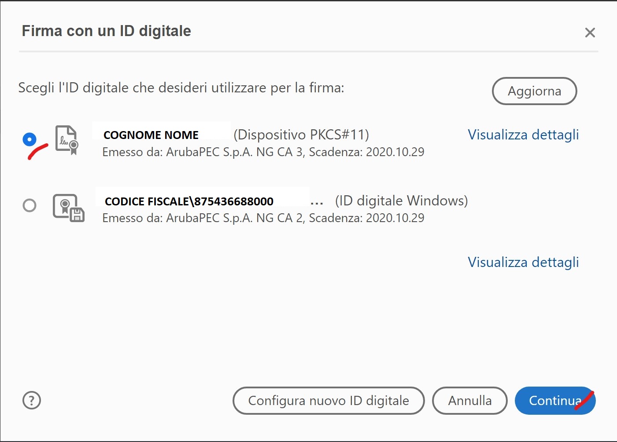Viewport: 617px width, 442px height.
Task: Click the (Dispositivo PKCS#11) label
Action: pos(301,135)
